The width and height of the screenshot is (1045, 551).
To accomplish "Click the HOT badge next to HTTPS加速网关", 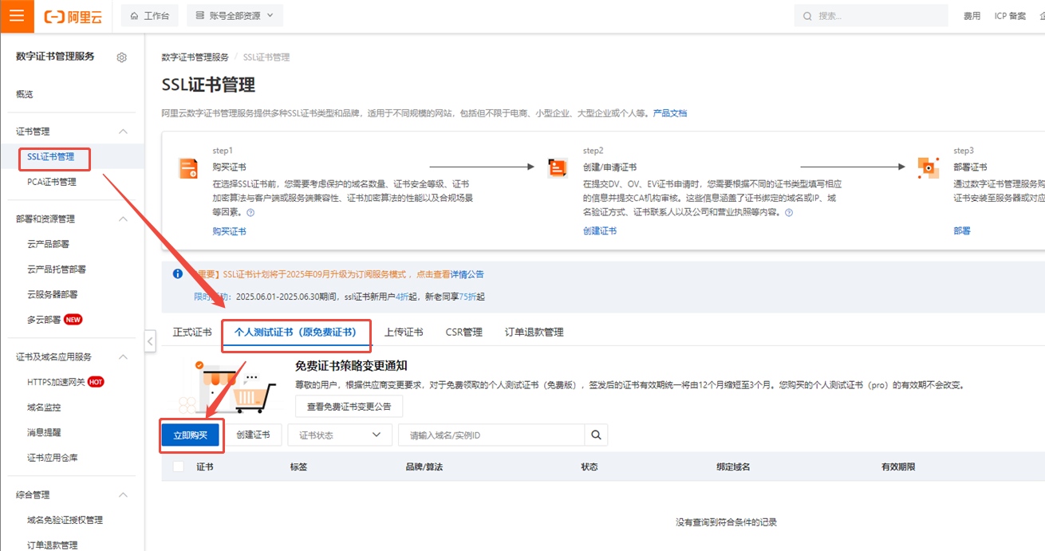I will click(x=96, y=382).
